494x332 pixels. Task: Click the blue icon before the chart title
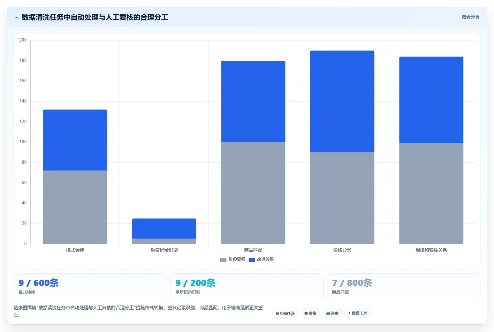[16, 17]
